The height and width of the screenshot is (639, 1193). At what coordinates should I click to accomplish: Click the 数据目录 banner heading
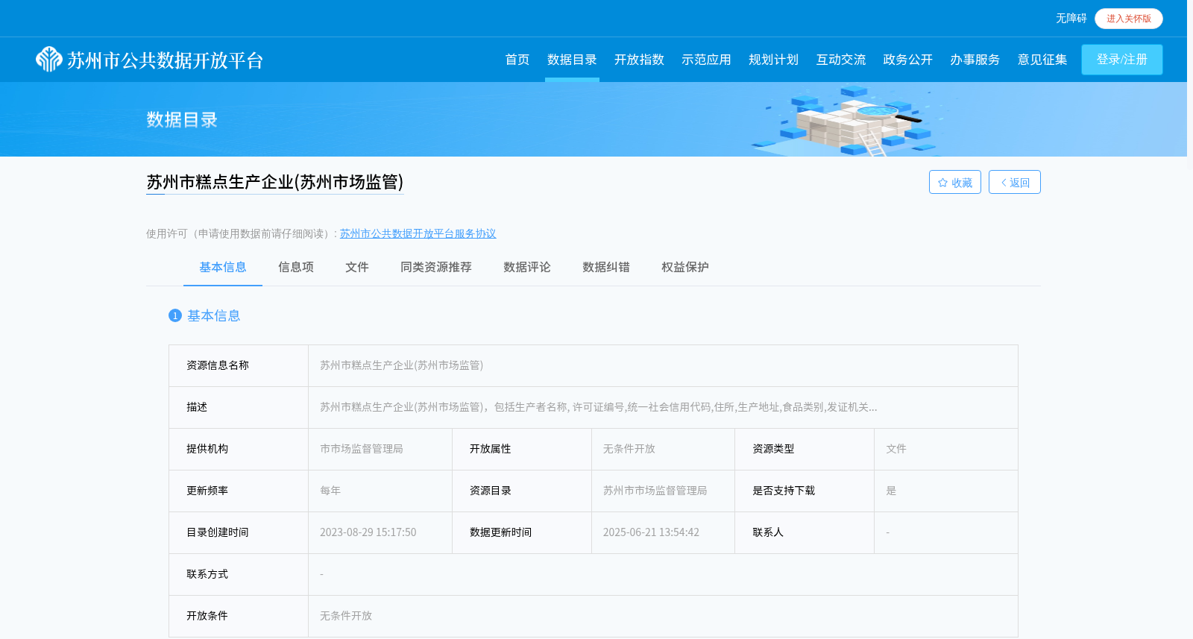click(182, 120)
